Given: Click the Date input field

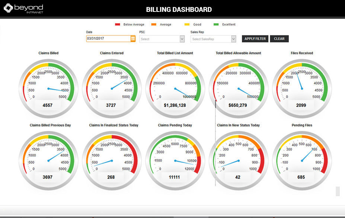Looking at the screenshot, I should tap(108, 39).
